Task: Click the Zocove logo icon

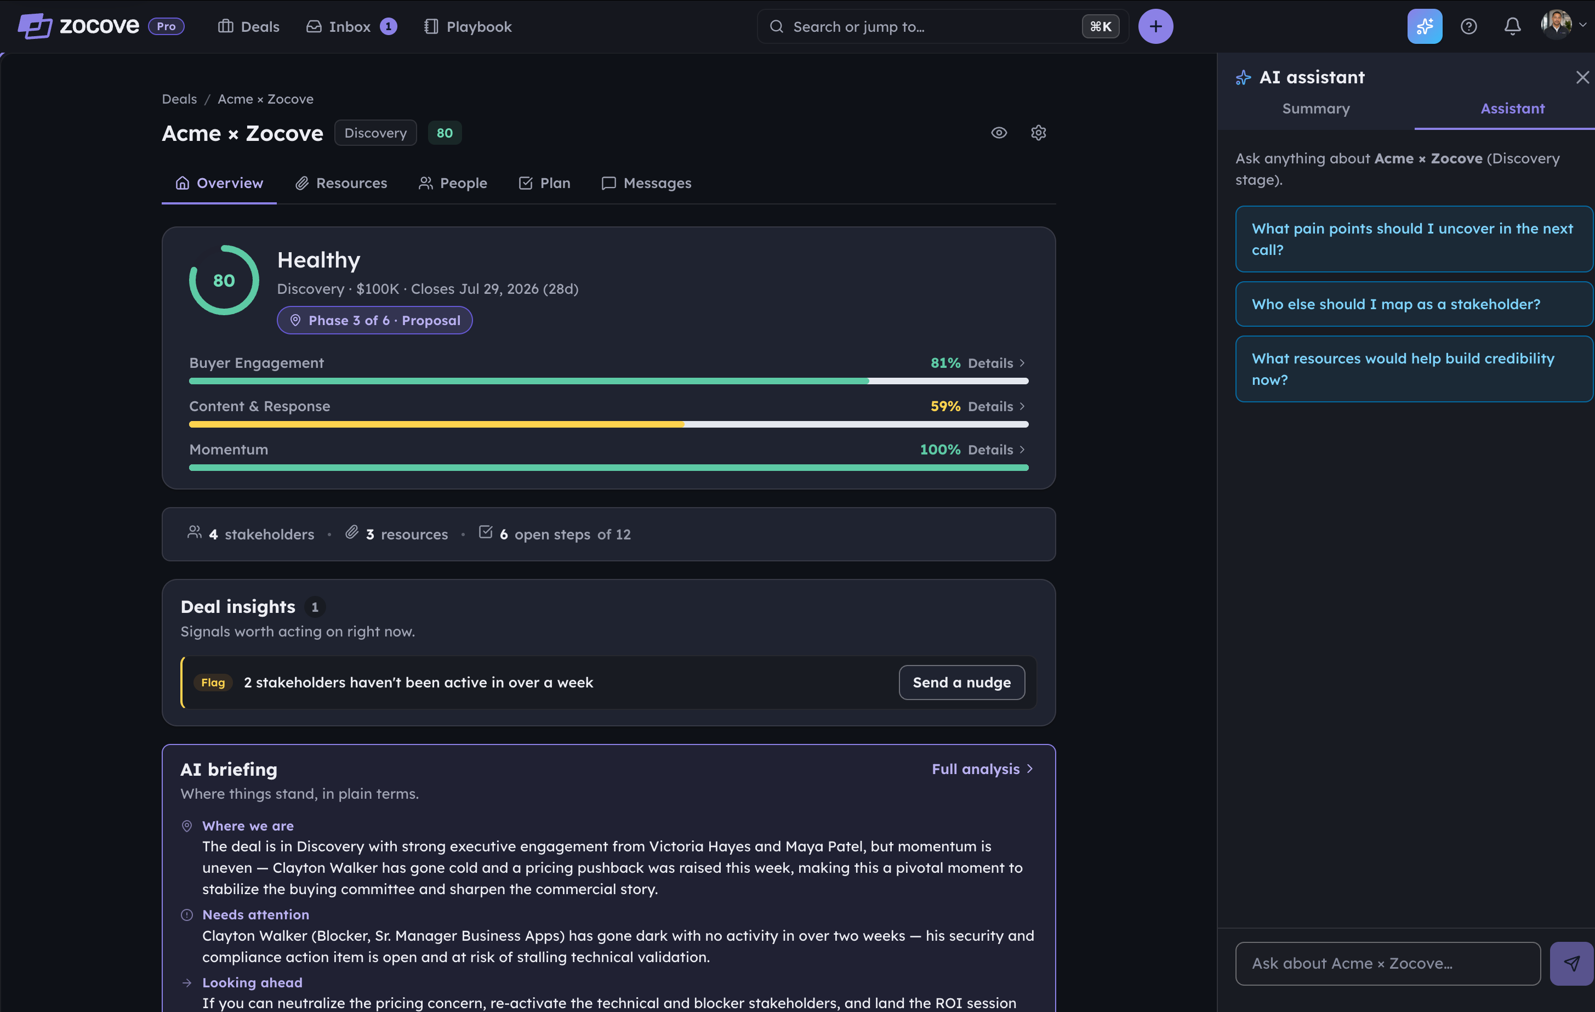Action: coord(35,26)
